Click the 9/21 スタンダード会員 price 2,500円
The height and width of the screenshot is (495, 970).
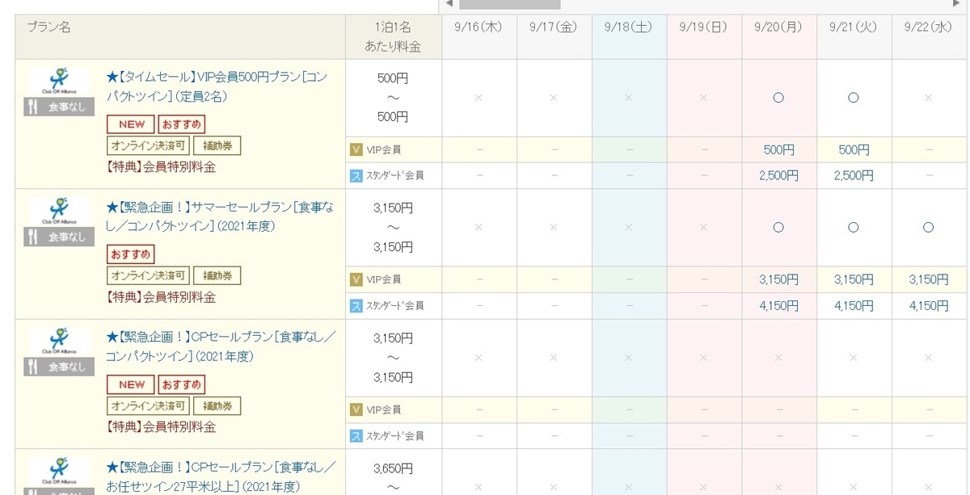point(854,175)
